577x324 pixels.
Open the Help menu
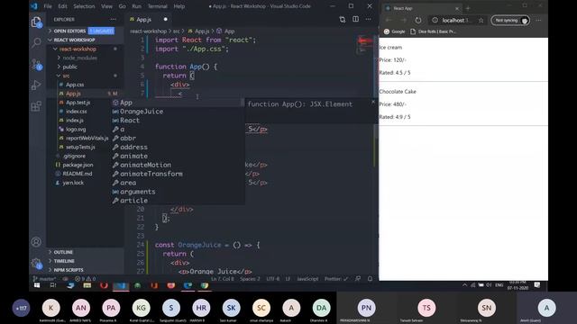[179, 6]
